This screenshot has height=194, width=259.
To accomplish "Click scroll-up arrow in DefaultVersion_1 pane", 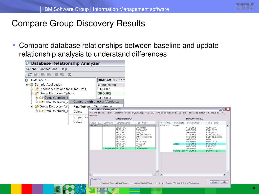I will coord(157,126).
